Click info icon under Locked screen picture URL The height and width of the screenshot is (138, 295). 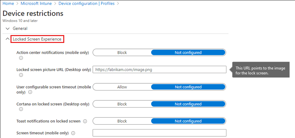click(x=21, y=75)
